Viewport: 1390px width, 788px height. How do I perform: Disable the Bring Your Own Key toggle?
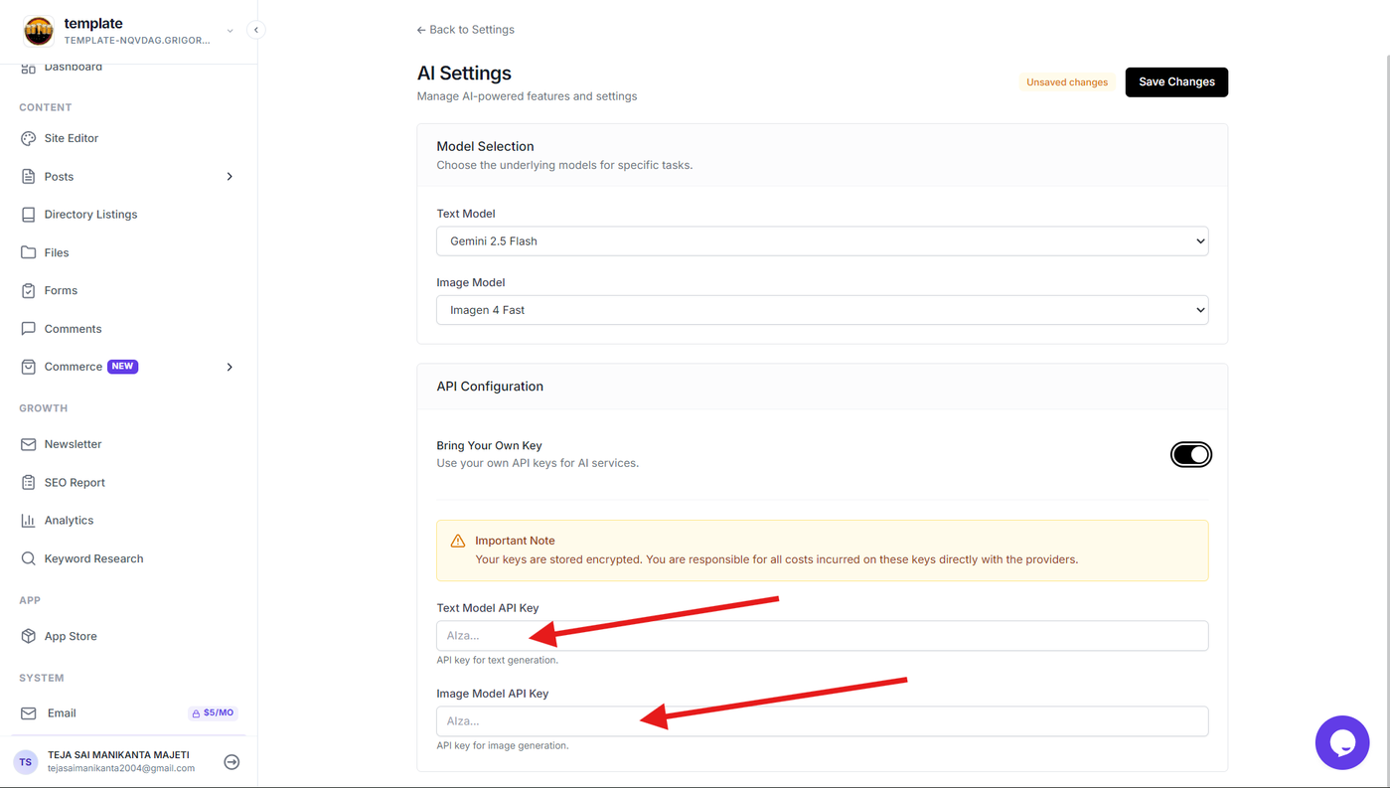tap(1191, 454)
